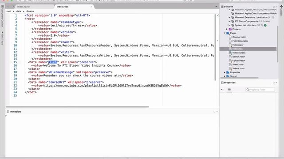Viewport: 284px width, 159px height.
Task: Open the Document Outline side pad
Action: pos(2,16)
